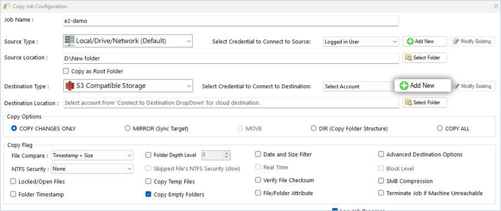Click the S3 bucket icon in Destination Type
The width and height of the screenshot is (501, 211).
[x=70, y=86]
